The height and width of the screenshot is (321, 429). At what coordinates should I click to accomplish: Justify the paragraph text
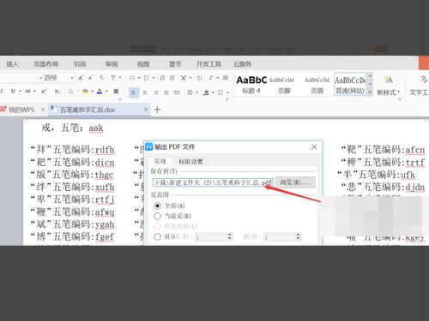coord(166,92)
